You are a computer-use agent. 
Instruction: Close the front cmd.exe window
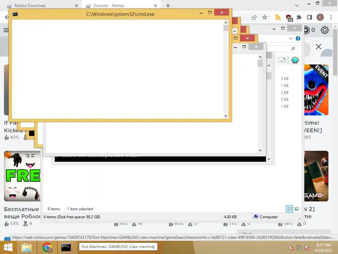click(222, 12)
